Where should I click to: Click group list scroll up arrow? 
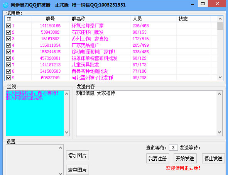(x=220, y=19)
